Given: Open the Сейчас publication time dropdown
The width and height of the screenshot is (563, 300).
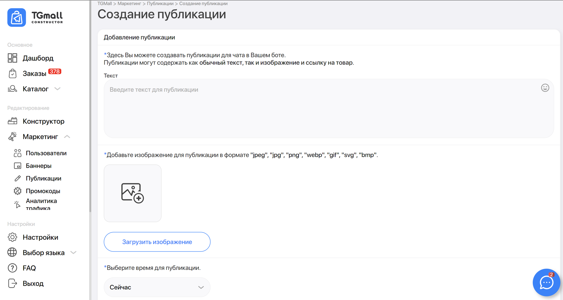Looking at the screenshot, I should pos(157,287).
